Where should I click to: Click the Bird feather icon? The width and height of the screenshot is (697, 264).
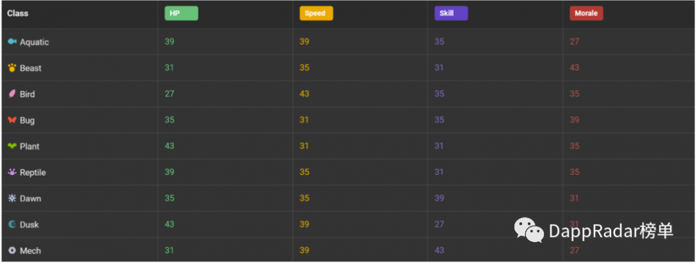point(12,94)
